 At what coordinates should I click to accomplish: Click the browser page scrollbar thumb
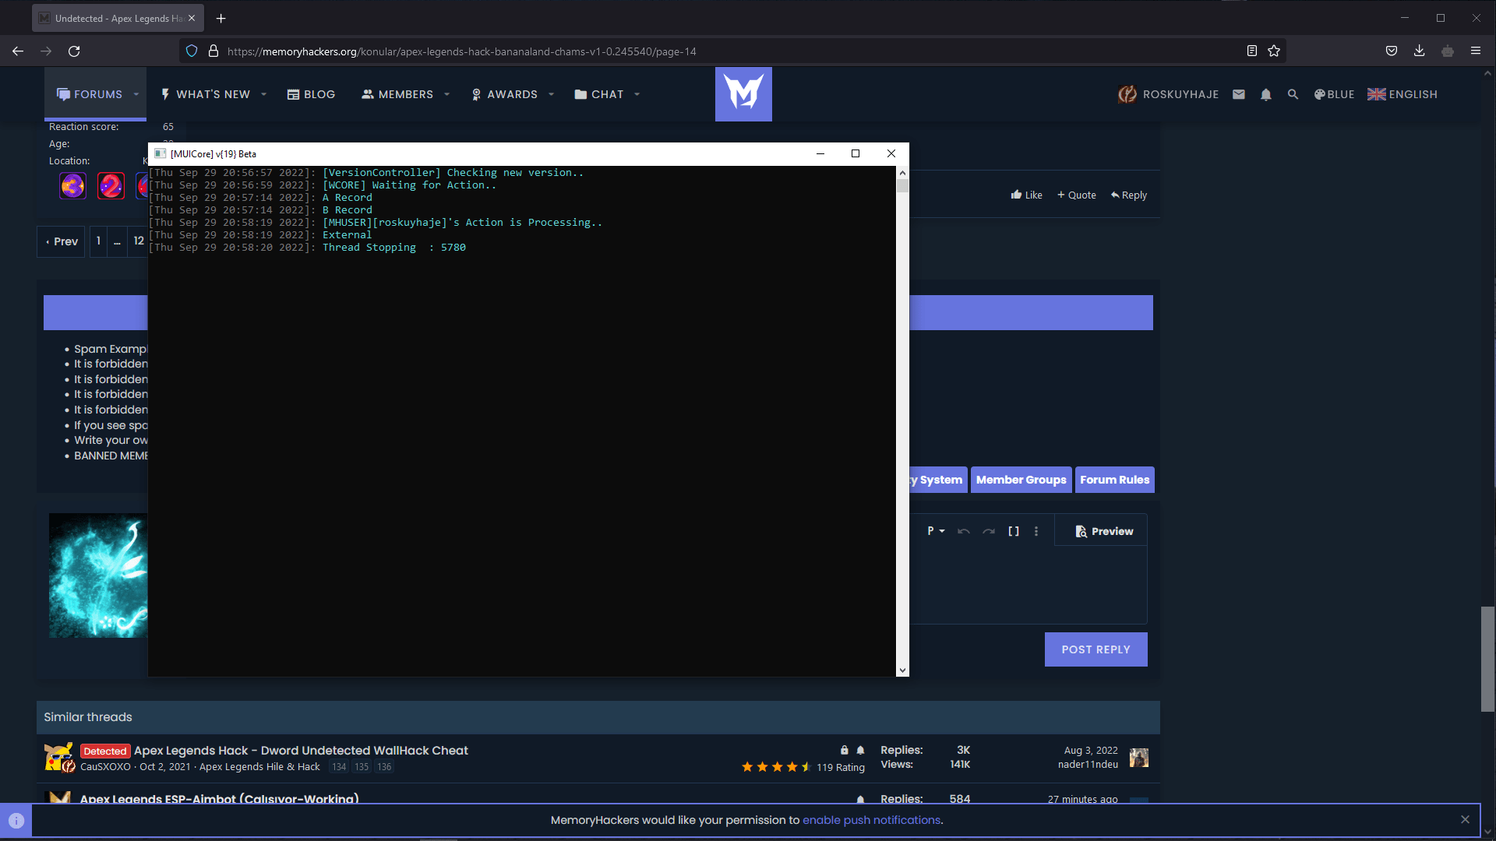(1487, 659)
